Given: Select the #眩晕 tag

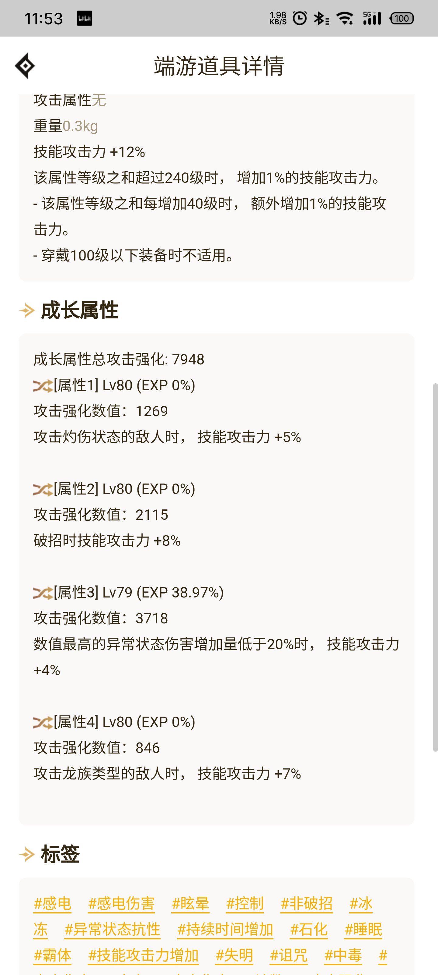Looking at the screenshot, I should point(190,903).
